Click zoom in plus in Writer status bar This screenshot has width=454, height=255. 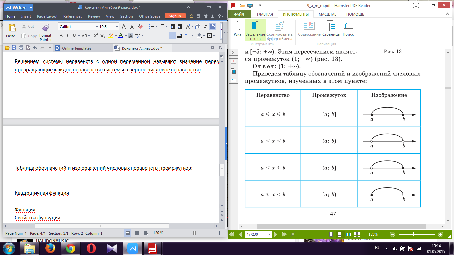219,233
